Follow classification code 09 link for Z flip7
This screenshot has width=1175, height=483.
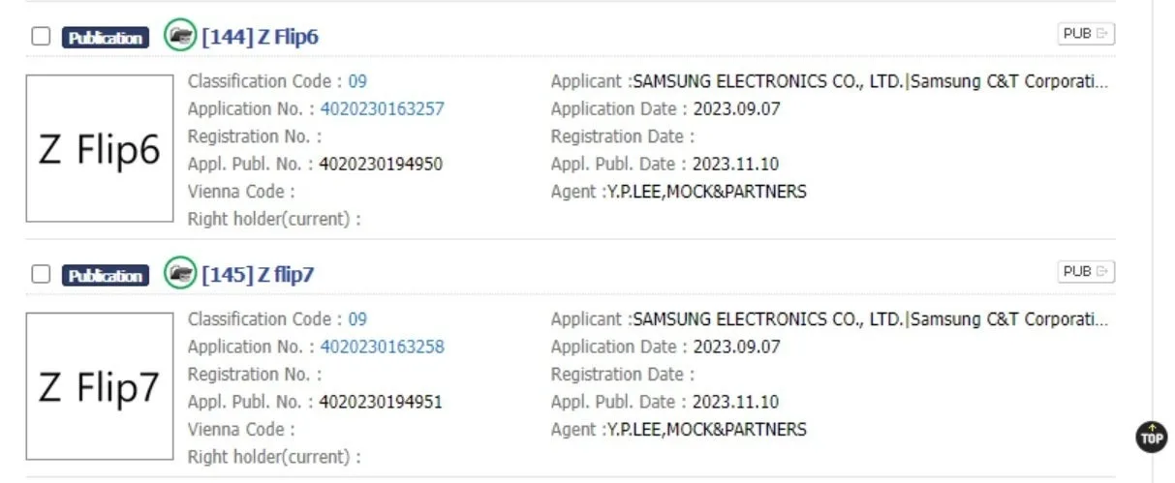(357, 319)
